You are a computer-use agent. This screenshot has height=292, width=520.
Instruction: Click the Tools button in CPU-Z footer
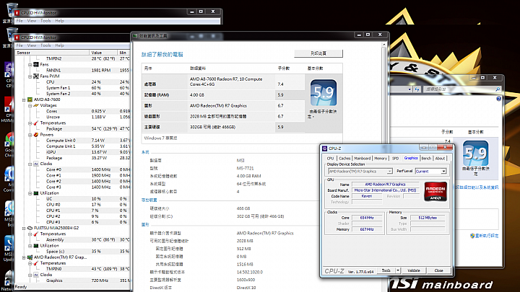(x=386, y=270)
